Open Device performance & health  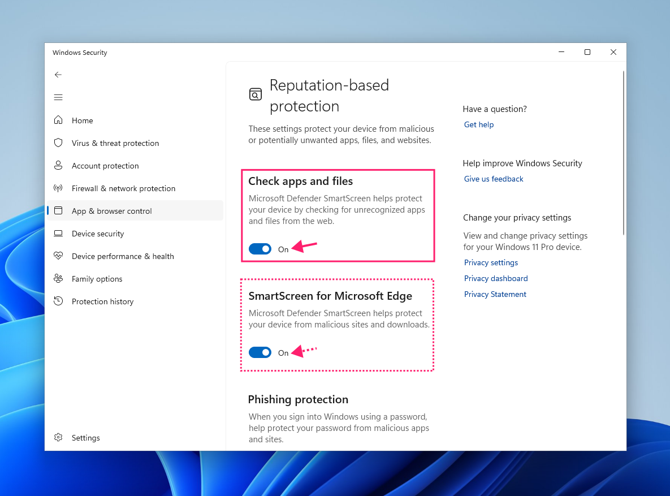(135, 256)
